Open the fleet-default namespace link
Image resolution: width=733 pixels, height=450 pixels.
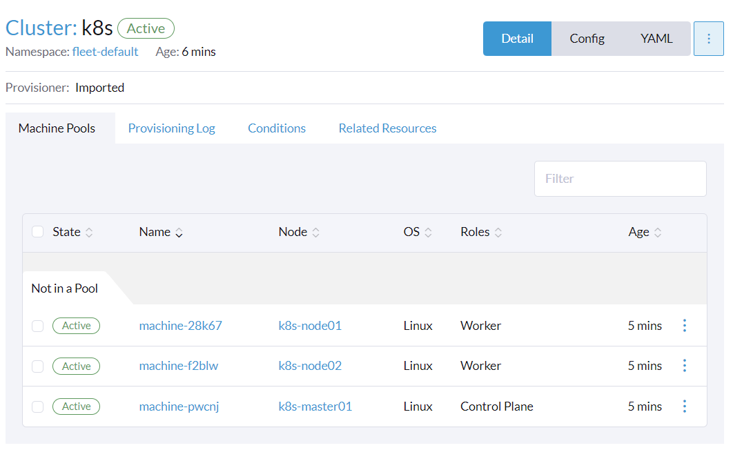(105, 52)
